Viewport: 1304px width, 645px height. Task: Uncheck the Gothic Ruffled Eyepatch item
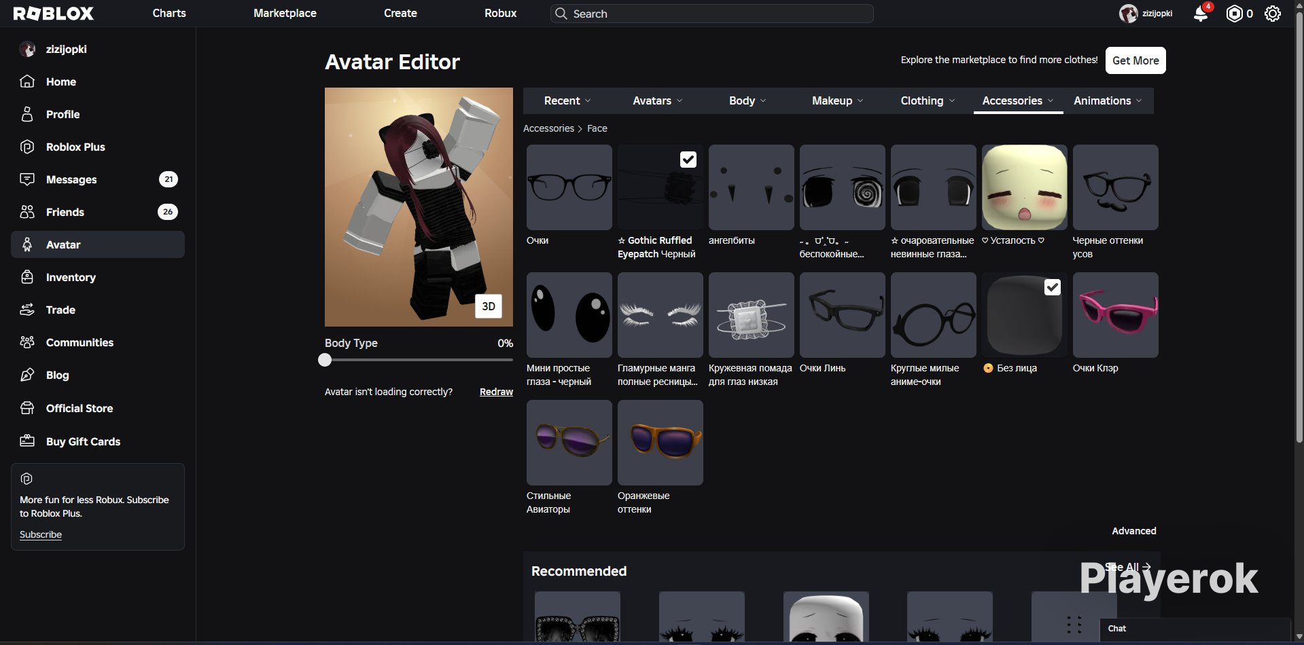point(688,160)
